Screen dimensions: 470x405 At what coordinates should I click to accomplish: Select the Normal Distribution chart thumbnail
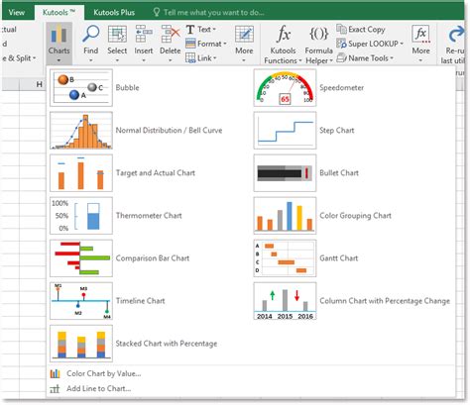pos(81,131)
